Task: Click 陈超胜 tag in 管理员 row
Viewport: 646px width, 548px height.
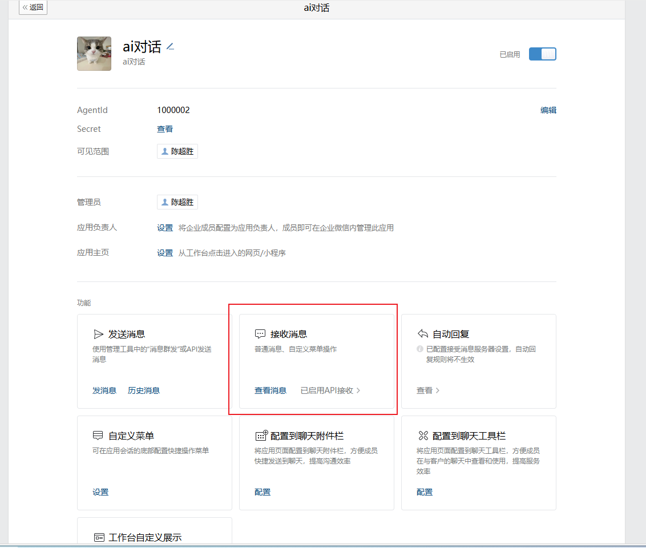Action: point(177,202)
